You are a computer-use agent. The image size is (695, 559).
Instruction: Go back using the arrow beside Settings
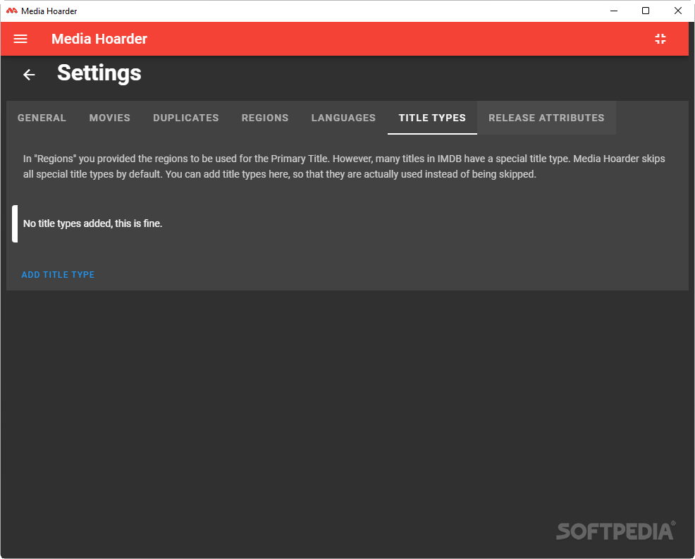click(x=30, y=75)
